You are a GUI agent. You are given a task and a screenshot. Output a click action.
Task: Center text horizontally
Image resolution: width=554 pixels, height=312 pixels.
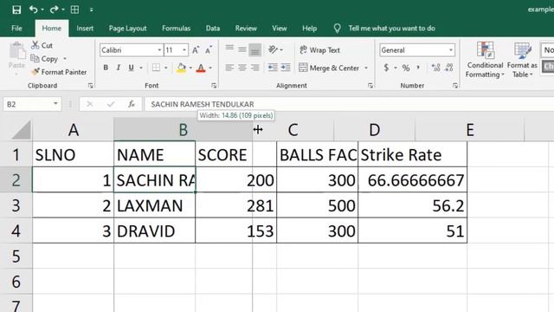242,68
